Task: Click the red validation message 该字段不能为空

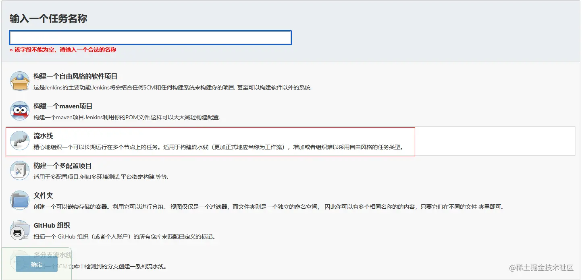Action: click(63, 50)
